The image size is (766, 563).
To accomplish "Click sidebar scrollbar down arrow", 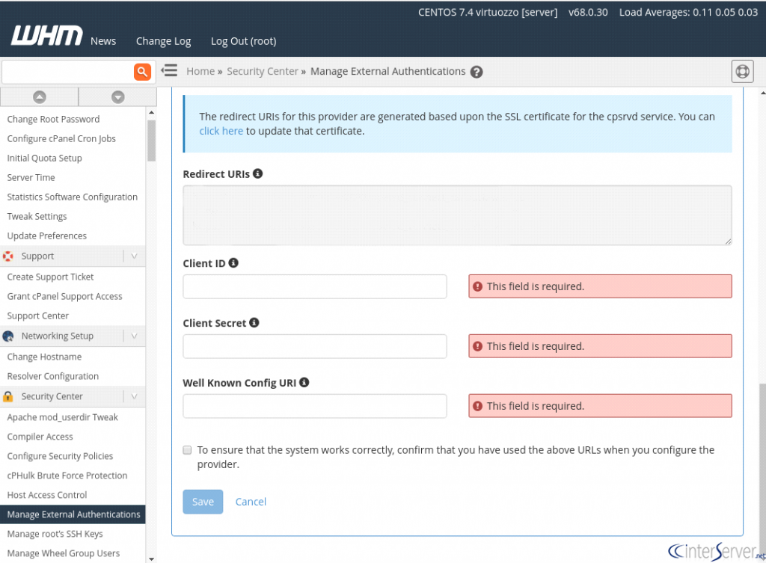I will click(151, 559).
